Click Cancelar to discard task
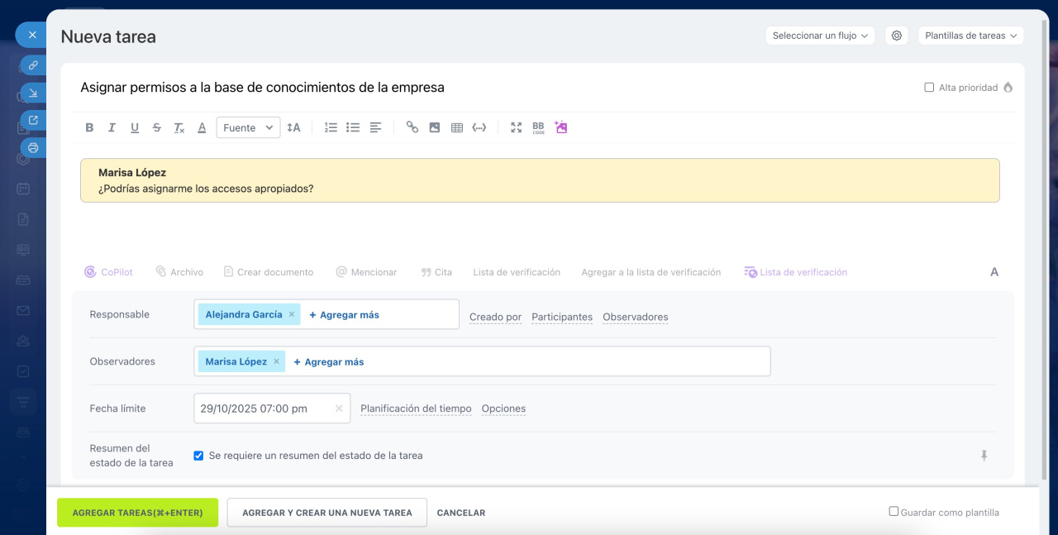Screen dimensions: 1058x535 (461, 513)
